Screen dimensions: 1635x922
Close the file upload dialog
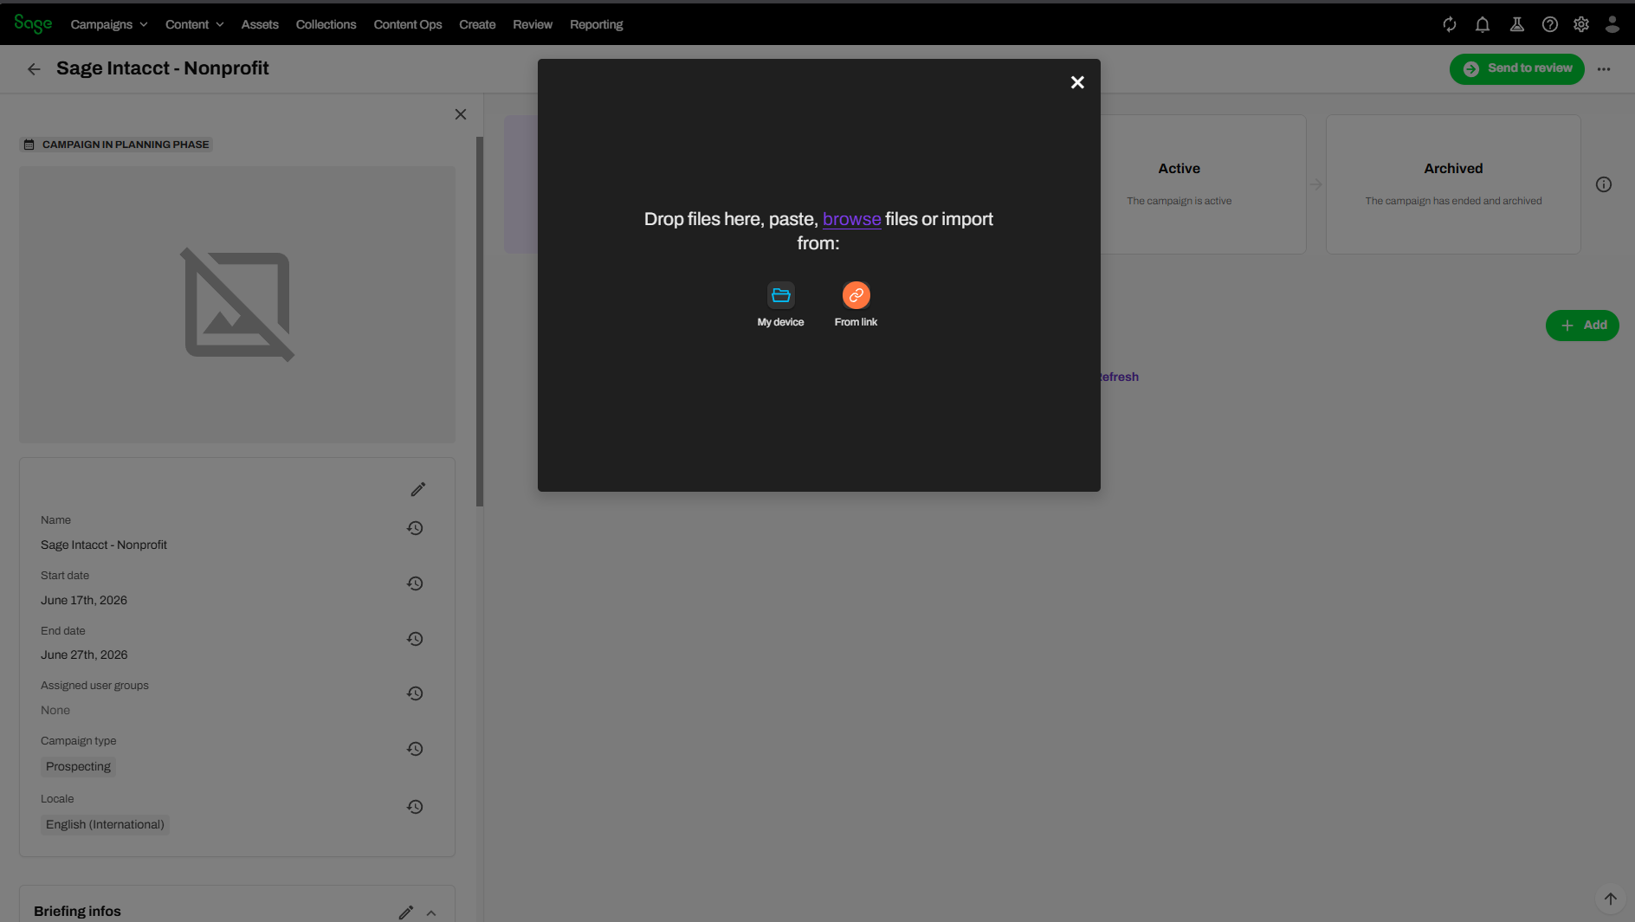pos(1077,82)
